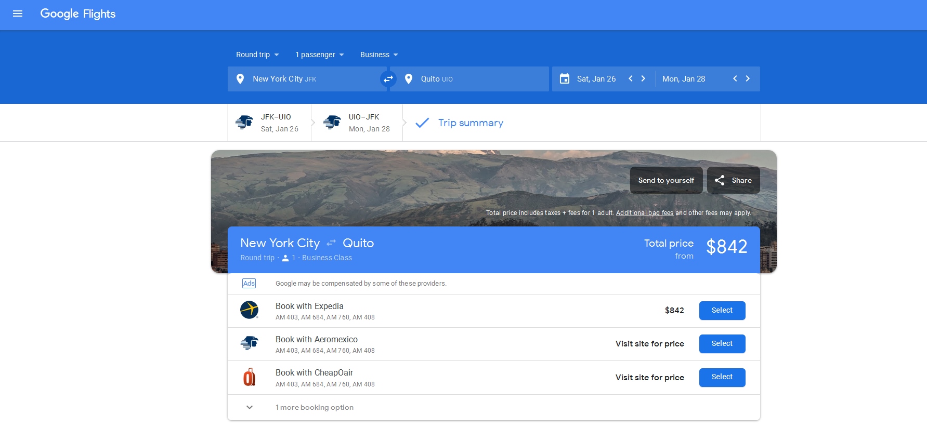This screenshot has height=442, width=927.
Task: Expand 1 more booking option
Action: [494, 407]
